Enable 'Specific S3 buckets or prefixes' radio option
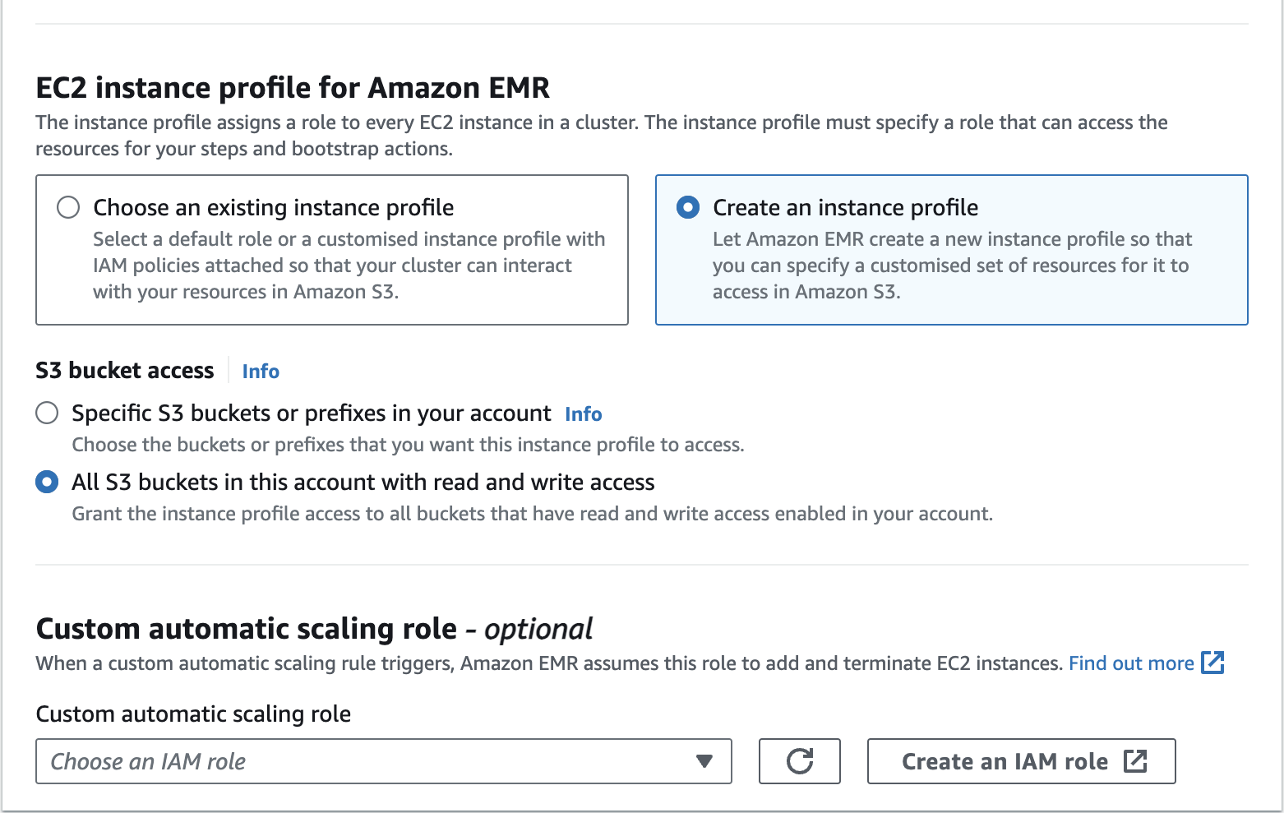The height and width of the screenshot is (813, 1284). coord(47,413)
